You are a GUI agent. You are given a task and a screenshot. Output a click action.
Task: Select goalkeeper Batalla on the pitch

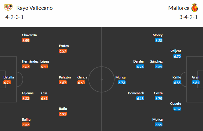click(x=9, y=78)
